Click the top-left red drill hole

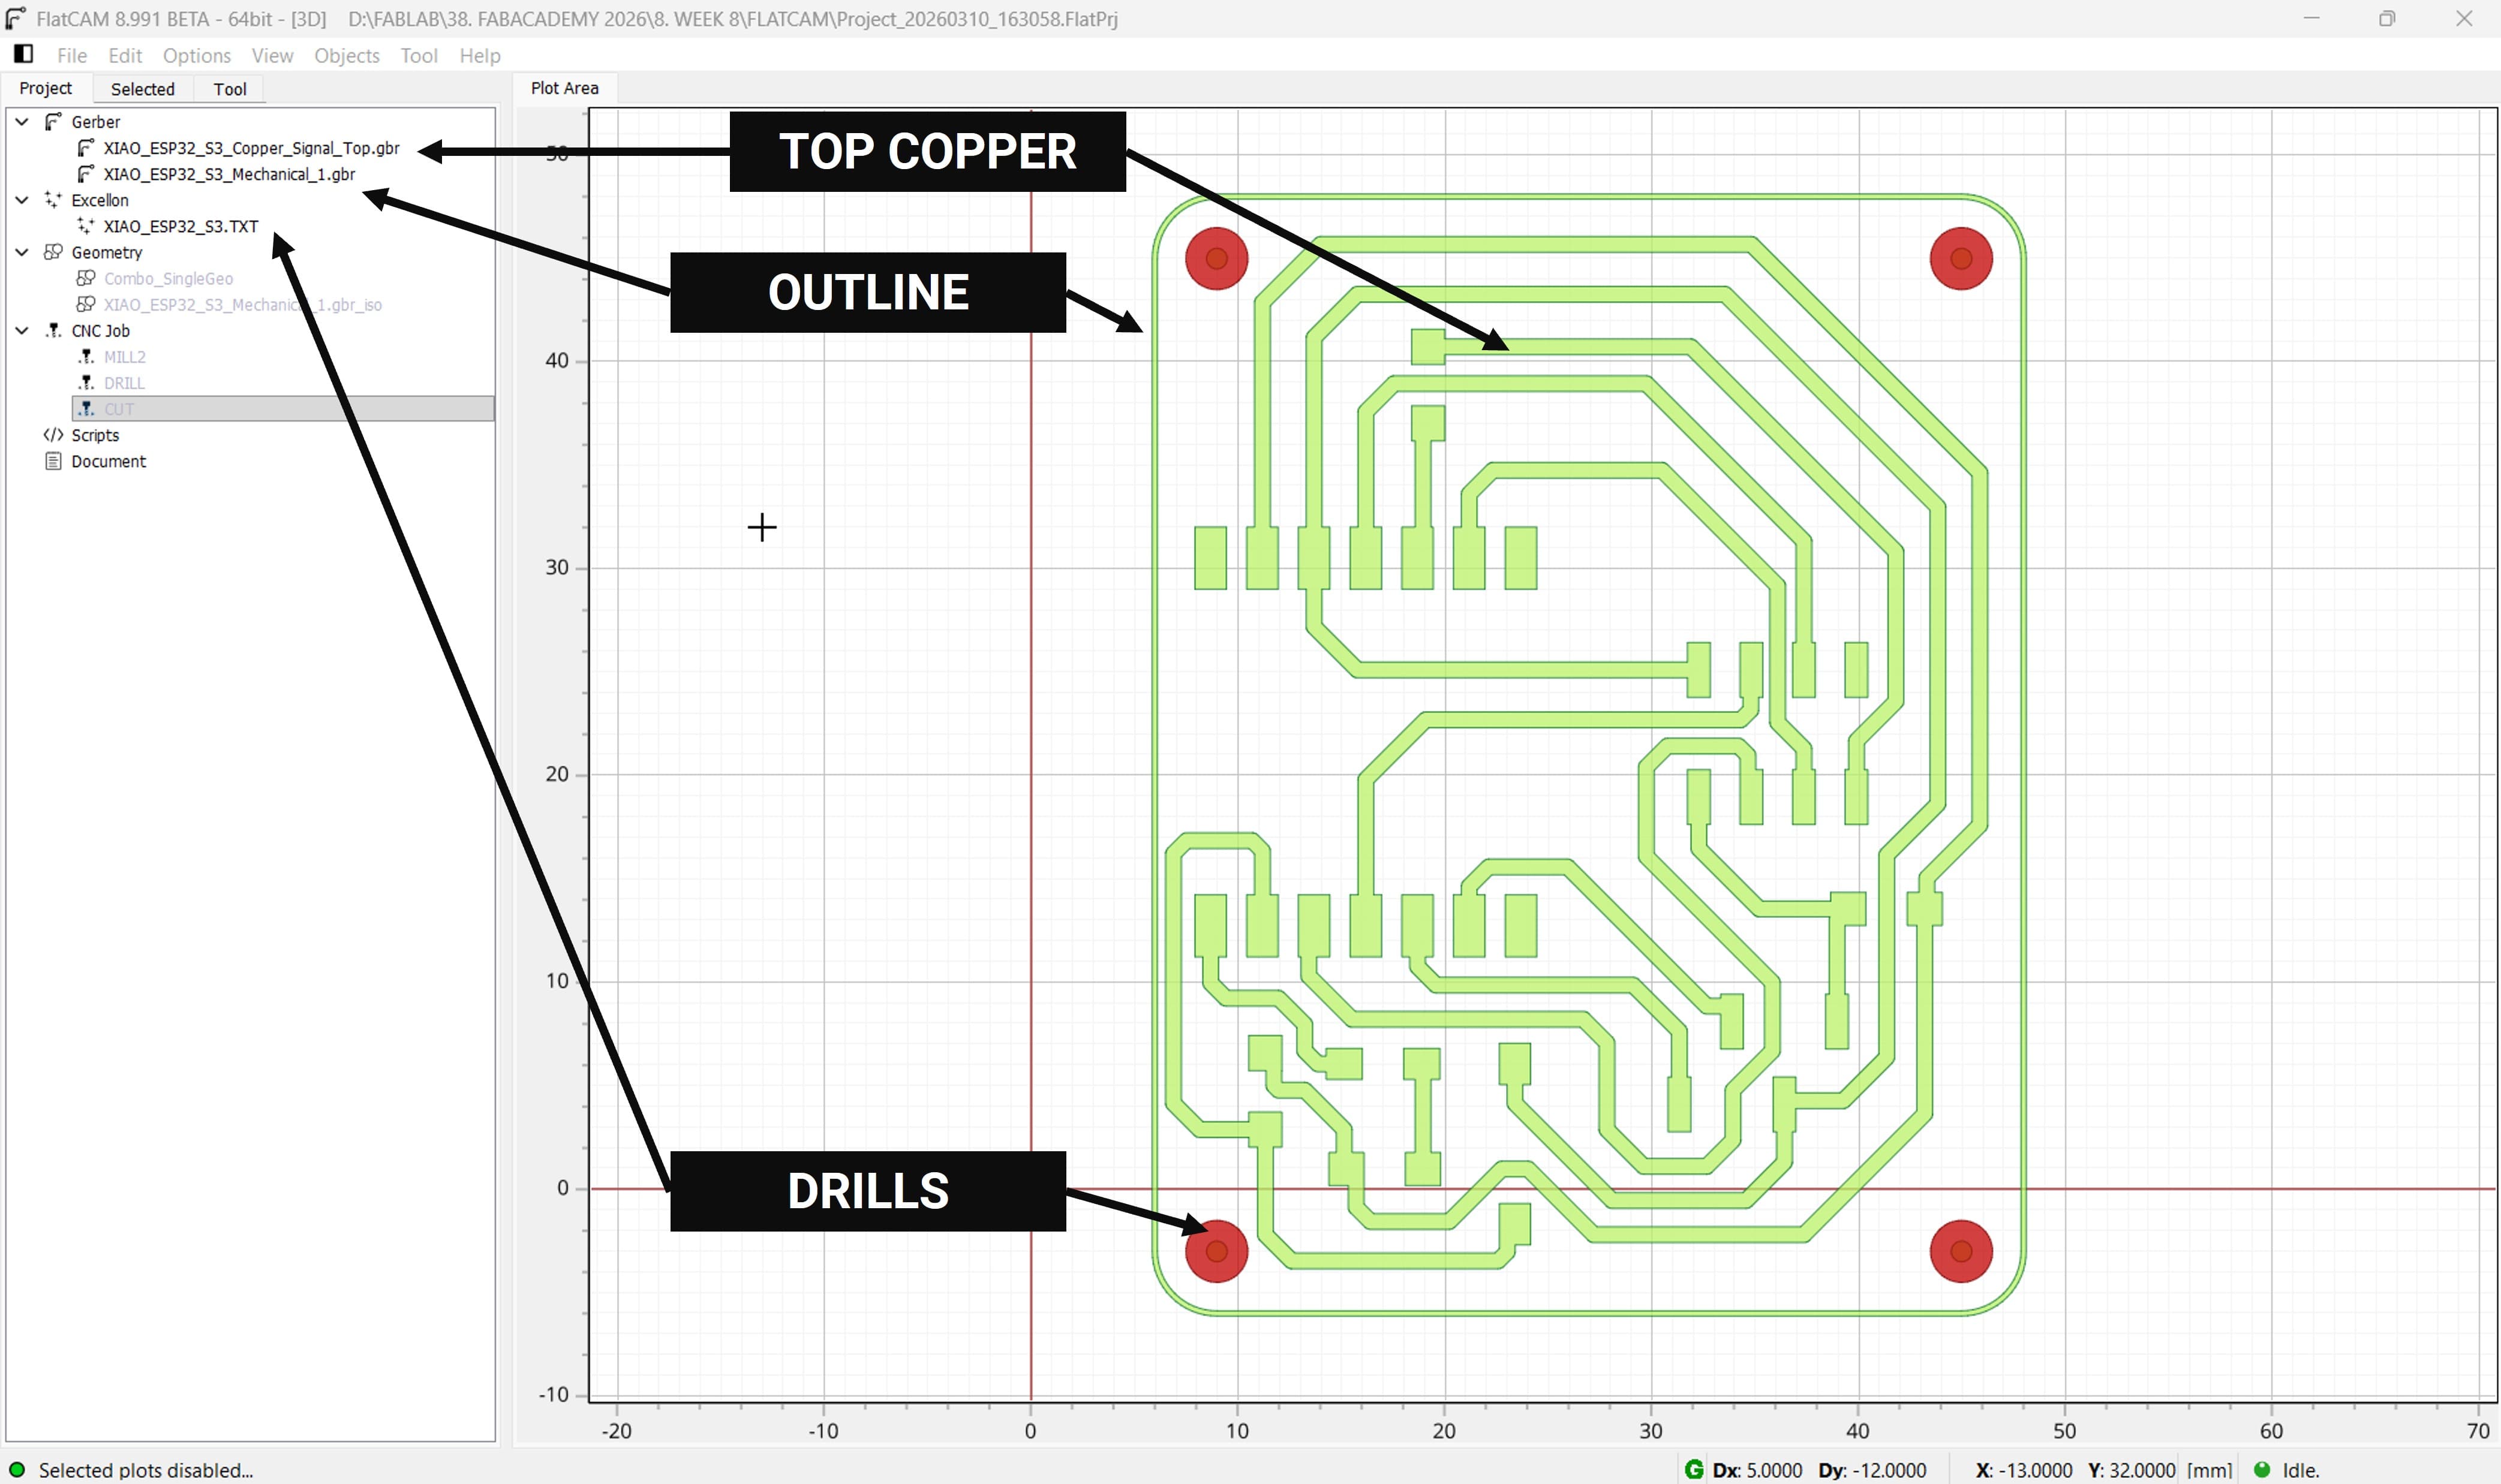(1216, 259)
